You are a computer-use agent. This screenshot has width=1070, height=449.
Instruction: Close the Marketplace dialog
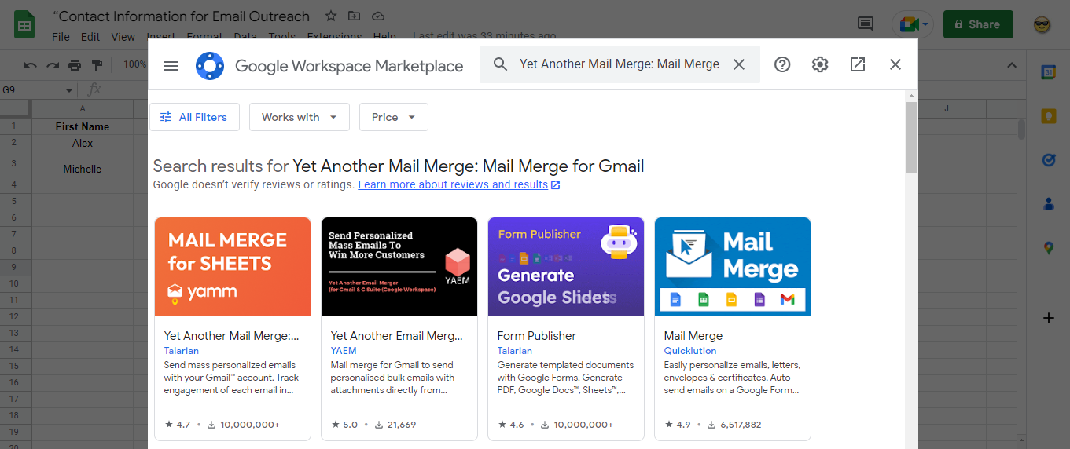895,64
